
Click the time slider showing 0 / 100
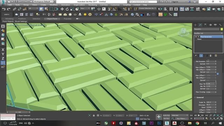click(x=18, y=112)
